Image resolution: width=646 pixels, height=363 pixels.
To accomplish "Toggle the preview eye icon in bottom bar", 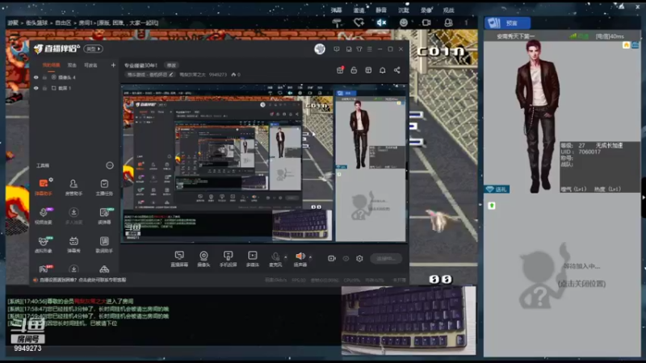I will tap(346, 258).
